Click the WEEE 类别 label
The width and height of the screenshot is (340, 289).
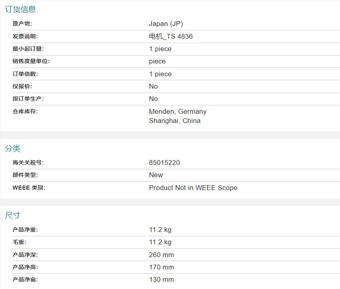tap(29, 188)
